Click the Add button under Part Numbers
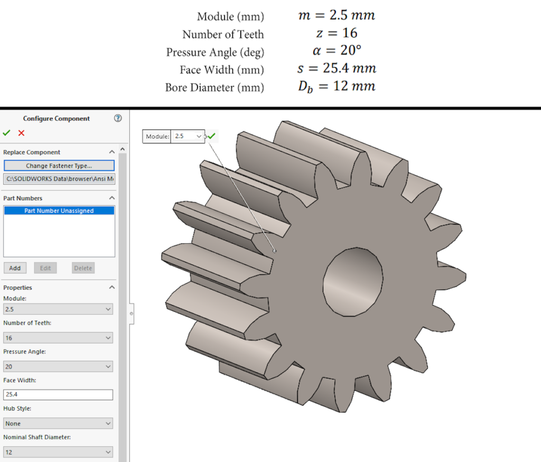Viewport: 541px width, 462px height. tap(15, 268)
